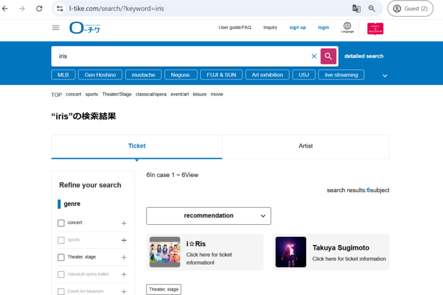Click the L-tike logo
This screenshot has width=443, height=295.
(85, 28)
